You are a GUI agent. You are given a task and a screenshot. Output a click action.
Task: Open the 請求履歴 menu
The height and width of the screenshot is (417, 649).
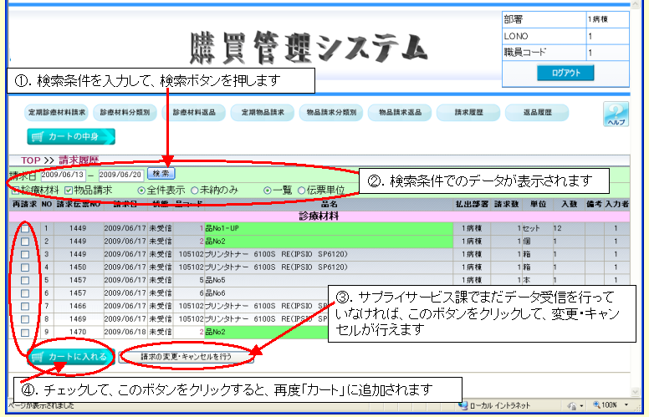[x=468, y=113]
